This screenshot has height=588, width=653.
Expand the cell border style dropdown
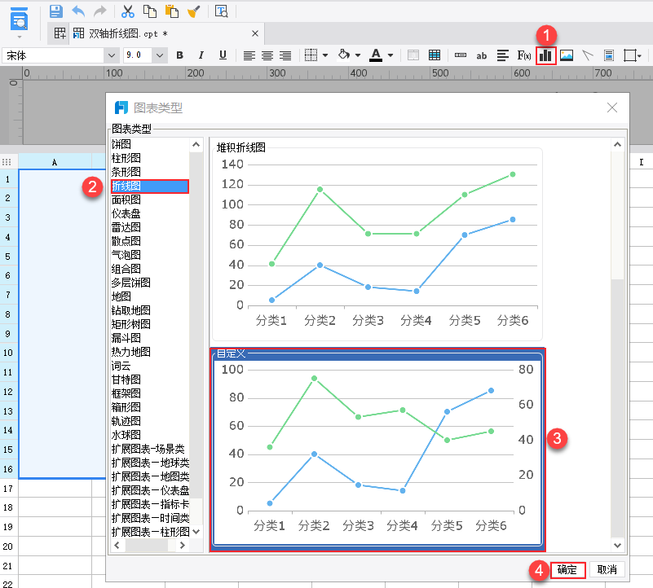pos(325,55)
